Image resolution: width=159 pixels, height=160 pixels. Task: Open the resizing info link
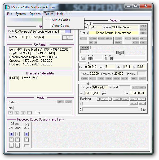(x=143, y=110)
